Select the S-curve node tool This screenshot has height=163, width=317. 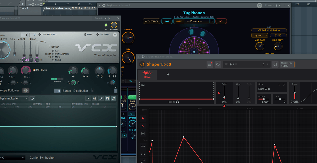click(x=143, y=161)
